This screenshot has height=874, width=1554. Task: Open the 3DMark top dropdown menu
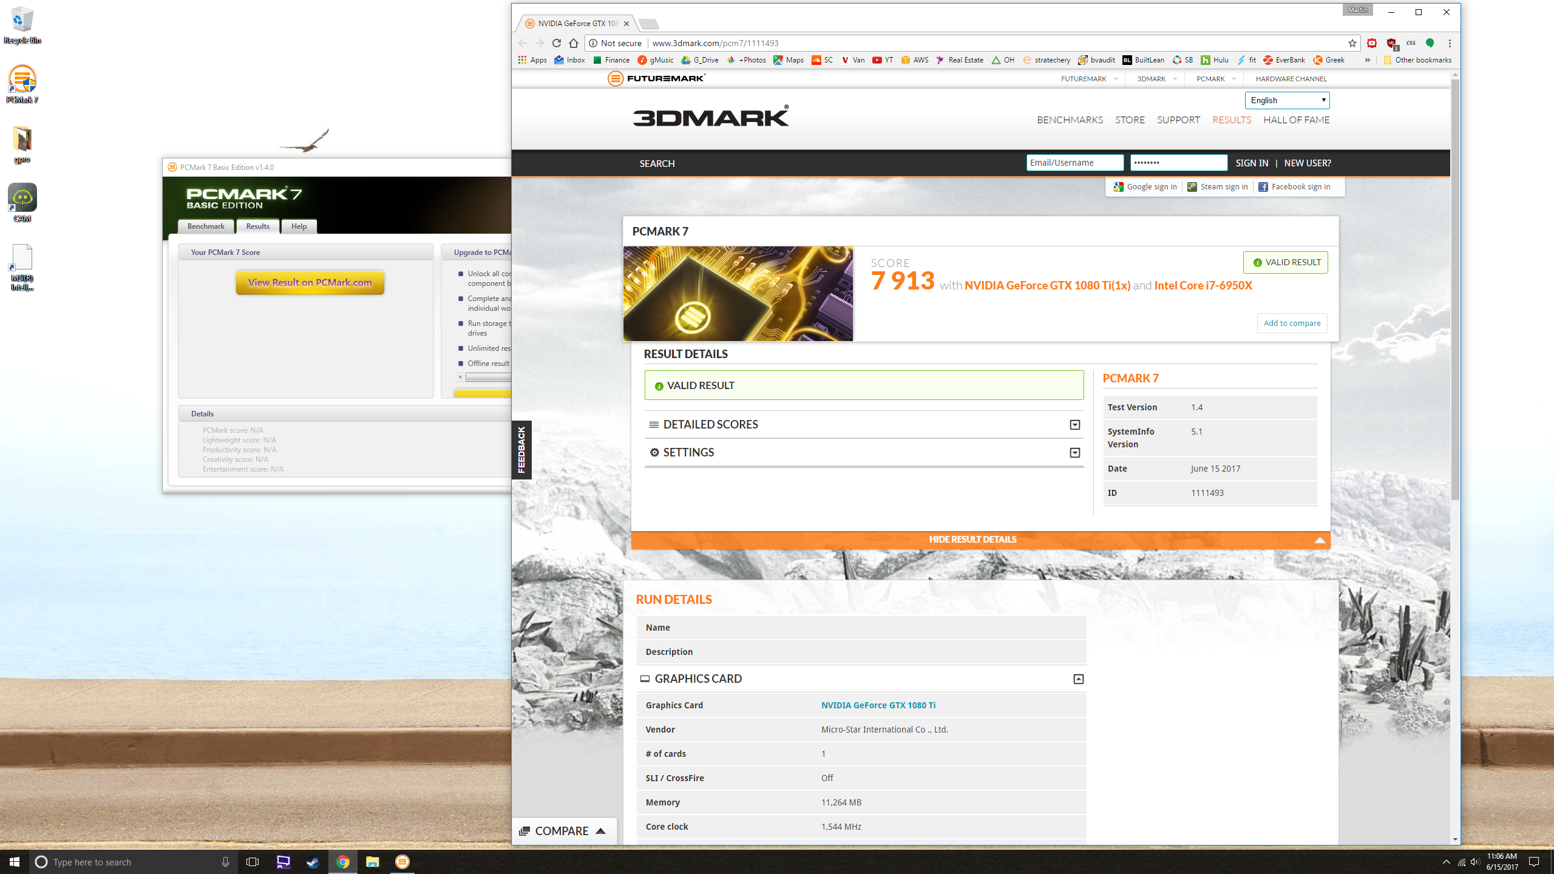tap(1156, 79)
